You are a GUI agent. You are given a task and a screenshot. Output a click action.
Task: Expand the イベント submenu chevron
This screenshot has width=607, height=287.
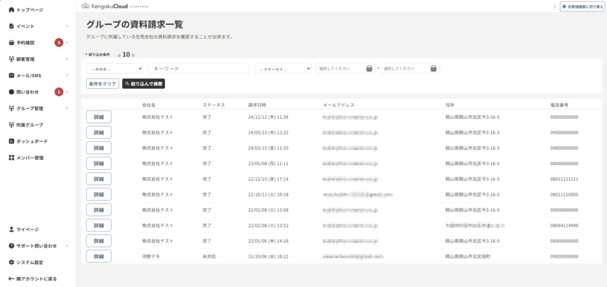point(67,27)
